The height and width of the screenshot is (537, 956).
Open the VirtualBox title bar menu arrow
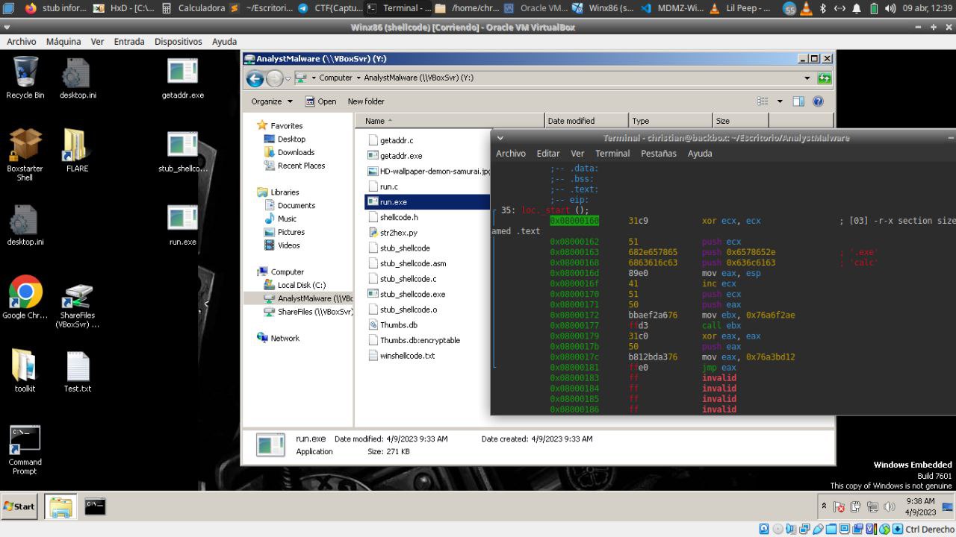click(7, 27)
